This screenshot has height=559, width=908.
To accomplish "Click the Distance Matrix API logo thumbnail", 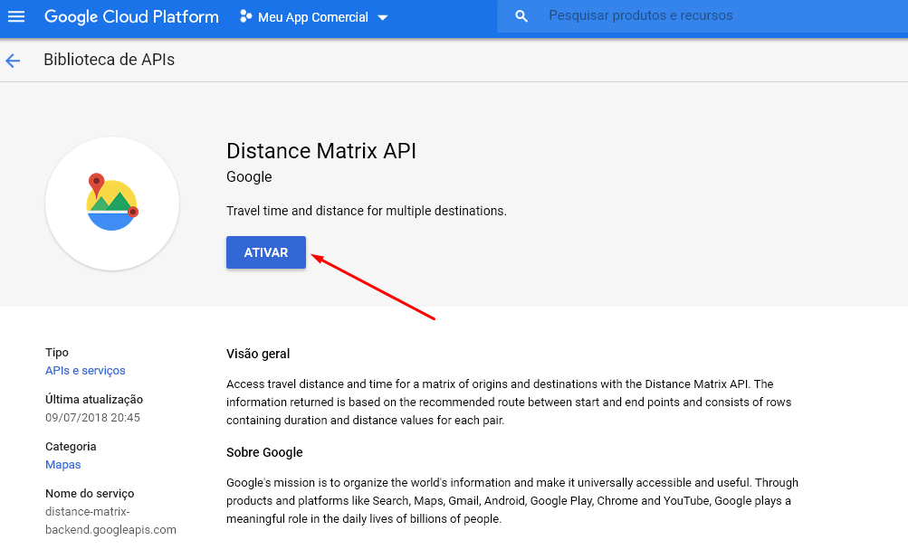I will [112, 204].
